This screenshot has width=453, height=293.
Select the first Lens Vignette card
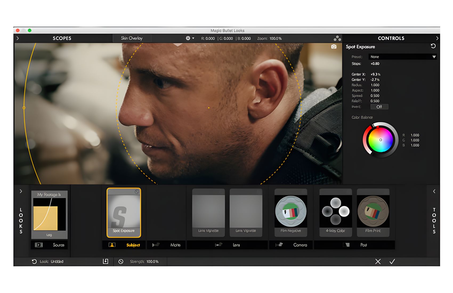208,213
